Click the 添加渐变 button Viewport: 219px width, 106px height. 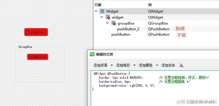(x=123, y=65)
